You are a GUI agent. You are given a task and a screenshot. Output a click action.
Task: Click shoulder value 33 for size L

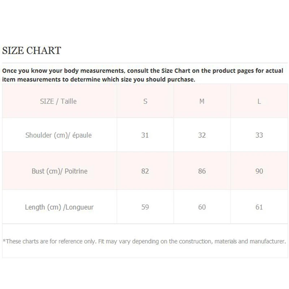[259, 135]
